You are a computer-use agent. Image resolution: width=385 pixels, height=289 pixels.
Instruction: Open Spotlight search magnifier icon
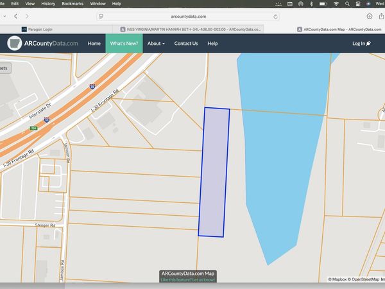[347, 4]
